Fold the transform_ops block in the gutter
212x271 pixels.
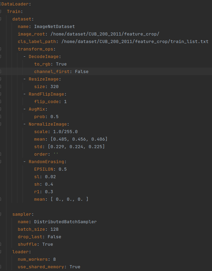click(x=1, y=49)
